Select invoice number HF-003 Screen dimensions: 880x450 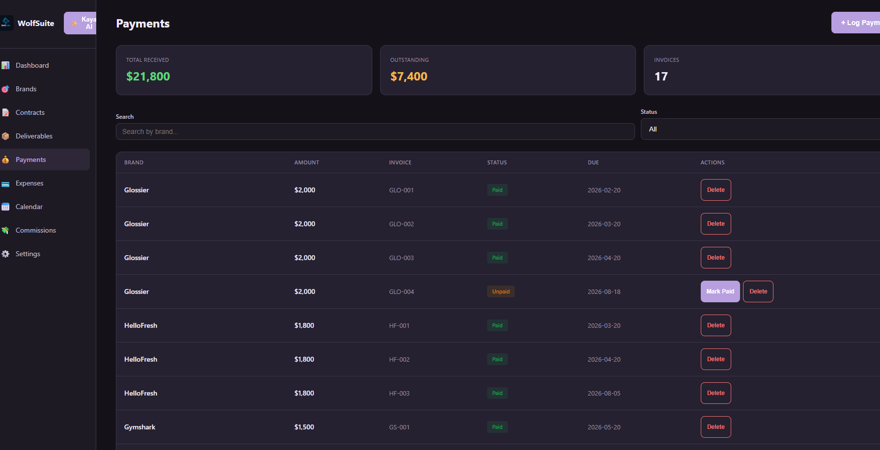tap(399, 393)
